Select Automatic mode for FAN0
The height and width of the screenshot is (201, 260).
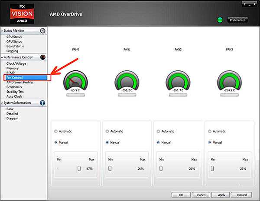56,131
